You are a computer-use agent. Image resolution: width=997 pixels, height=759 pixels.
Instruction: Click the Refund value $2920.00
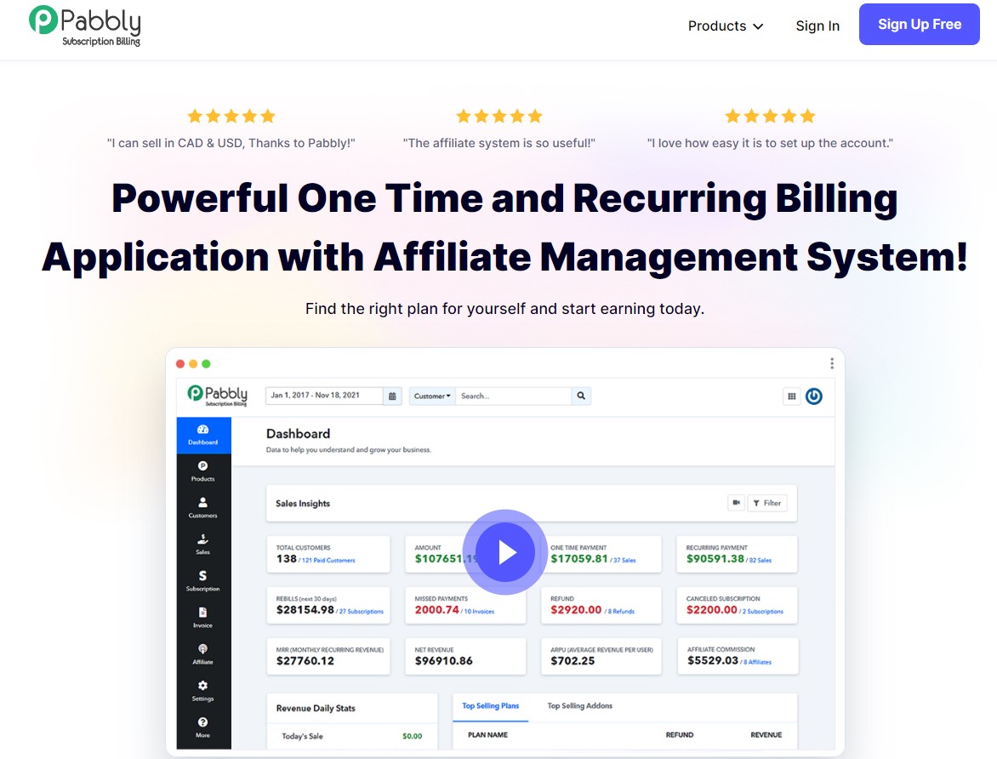click(x=576, y=609)
